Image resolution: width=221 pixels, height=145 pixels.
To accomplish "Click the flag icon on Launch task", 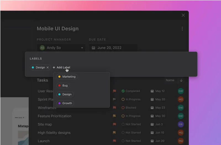I will click(x=114, y=141).
